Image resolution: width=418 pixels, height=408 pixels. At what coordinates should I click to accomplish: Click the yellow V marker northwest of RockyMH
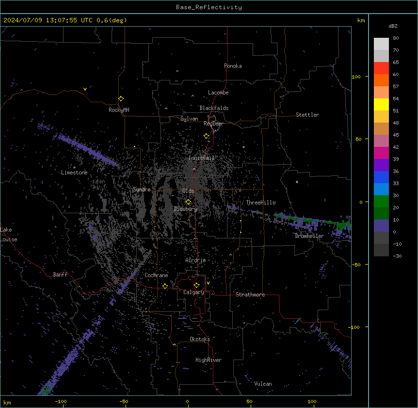(x=85, y=89)
